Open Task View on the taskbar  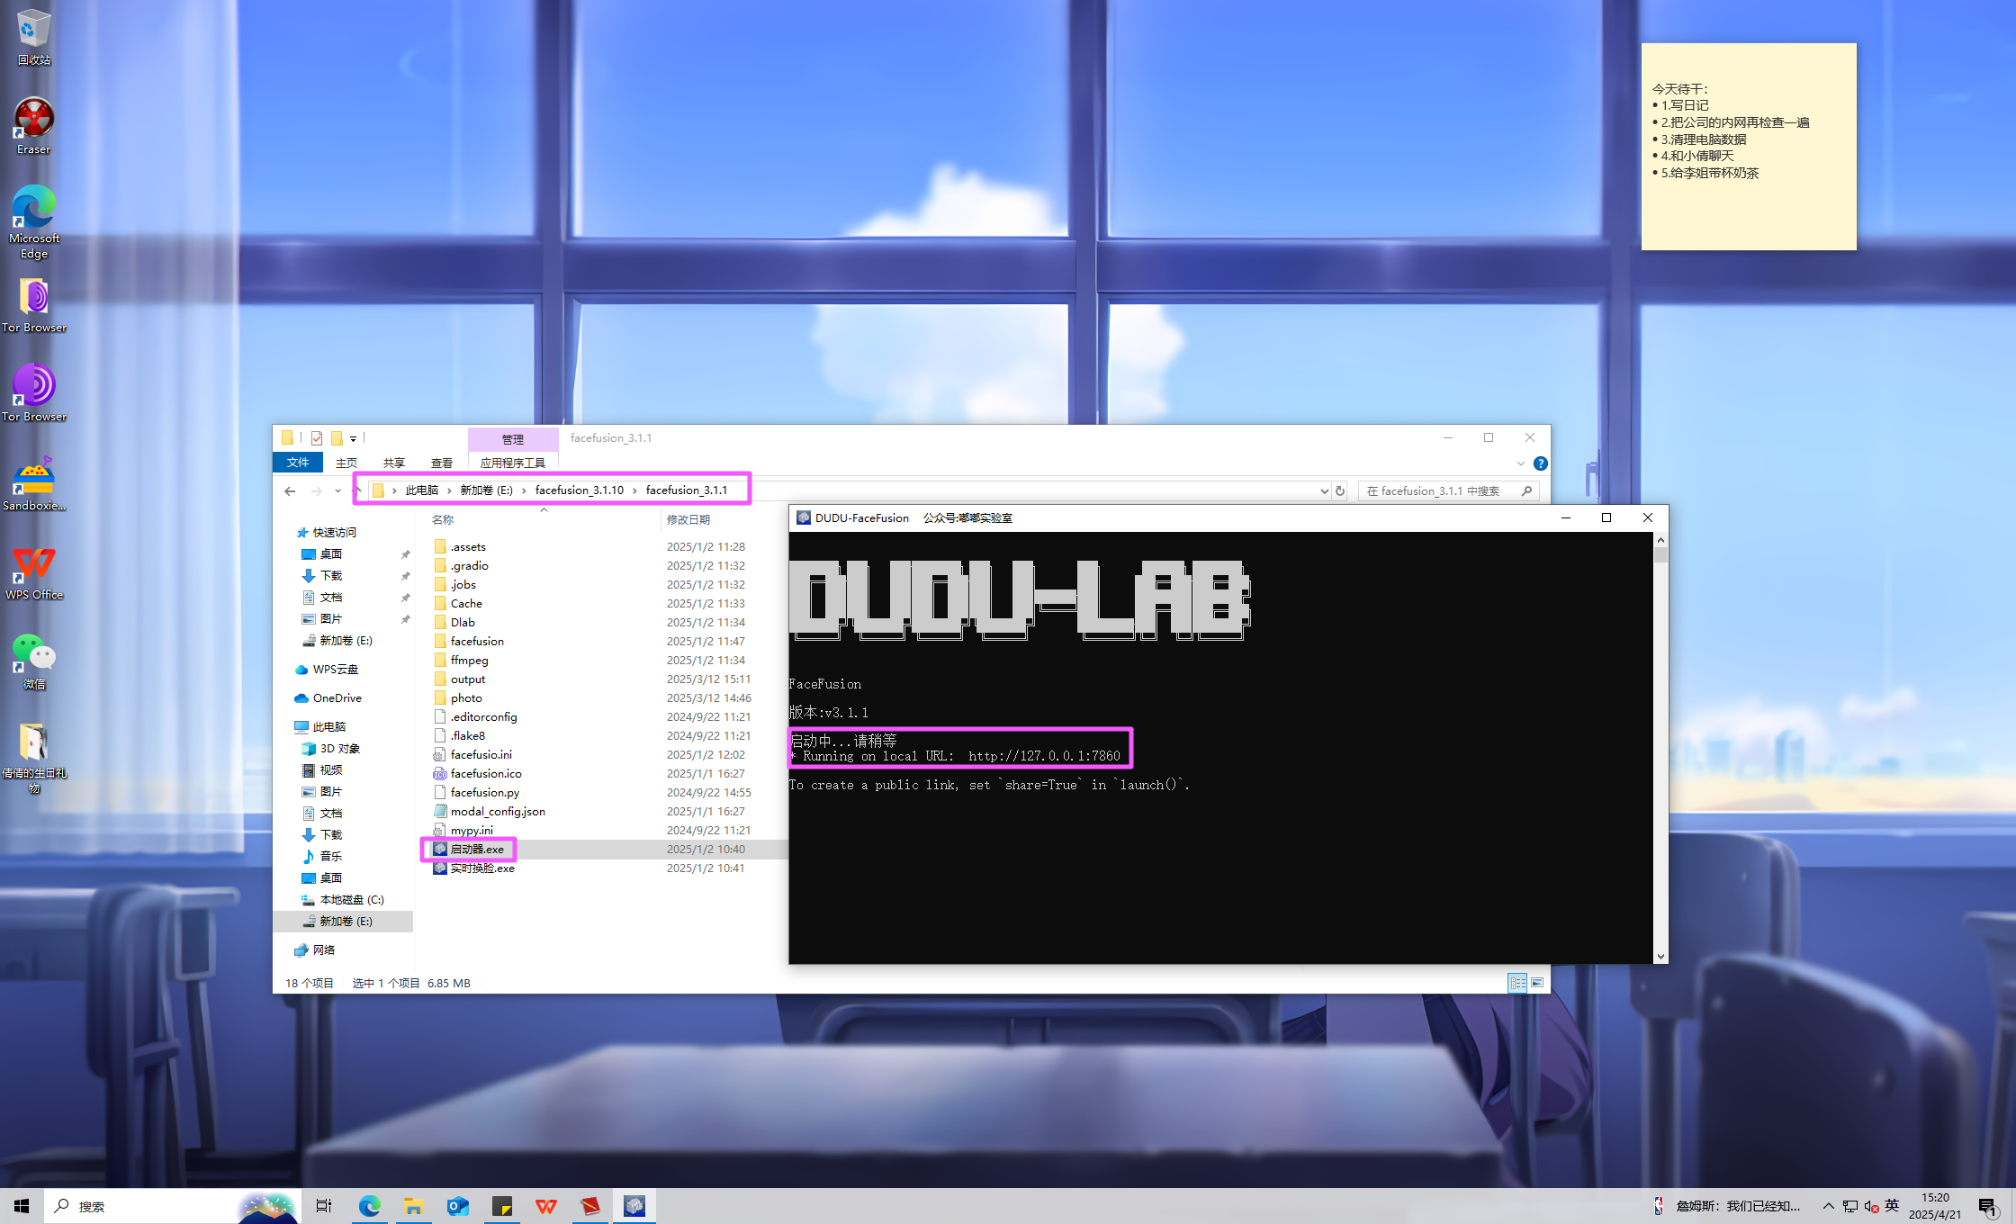pos(324,1206)
